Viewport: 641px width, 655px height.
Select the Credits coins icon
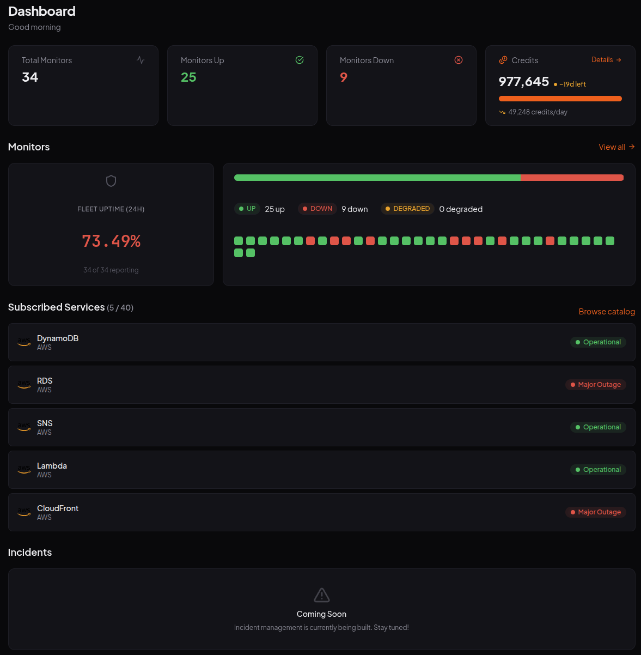point(502,60)
